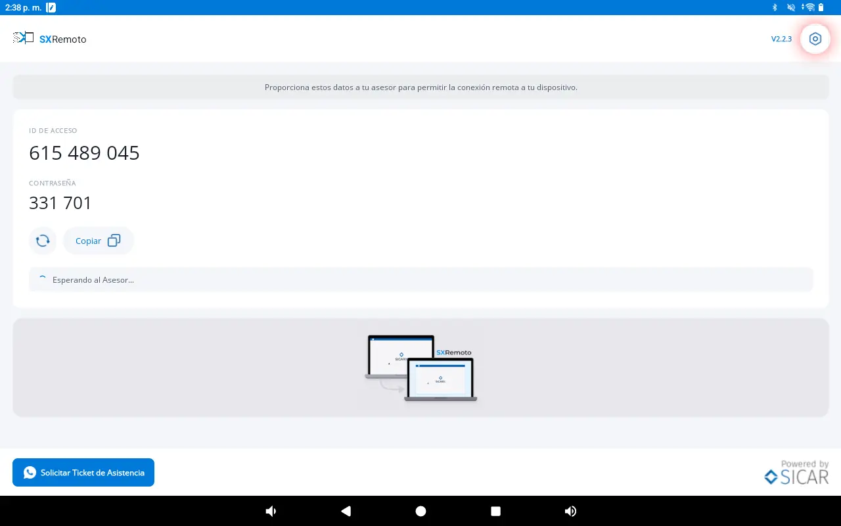Tap the Wi-Fi status icon
The width and height of the screenshot is (841, 526).
click(x=809, y=7)
